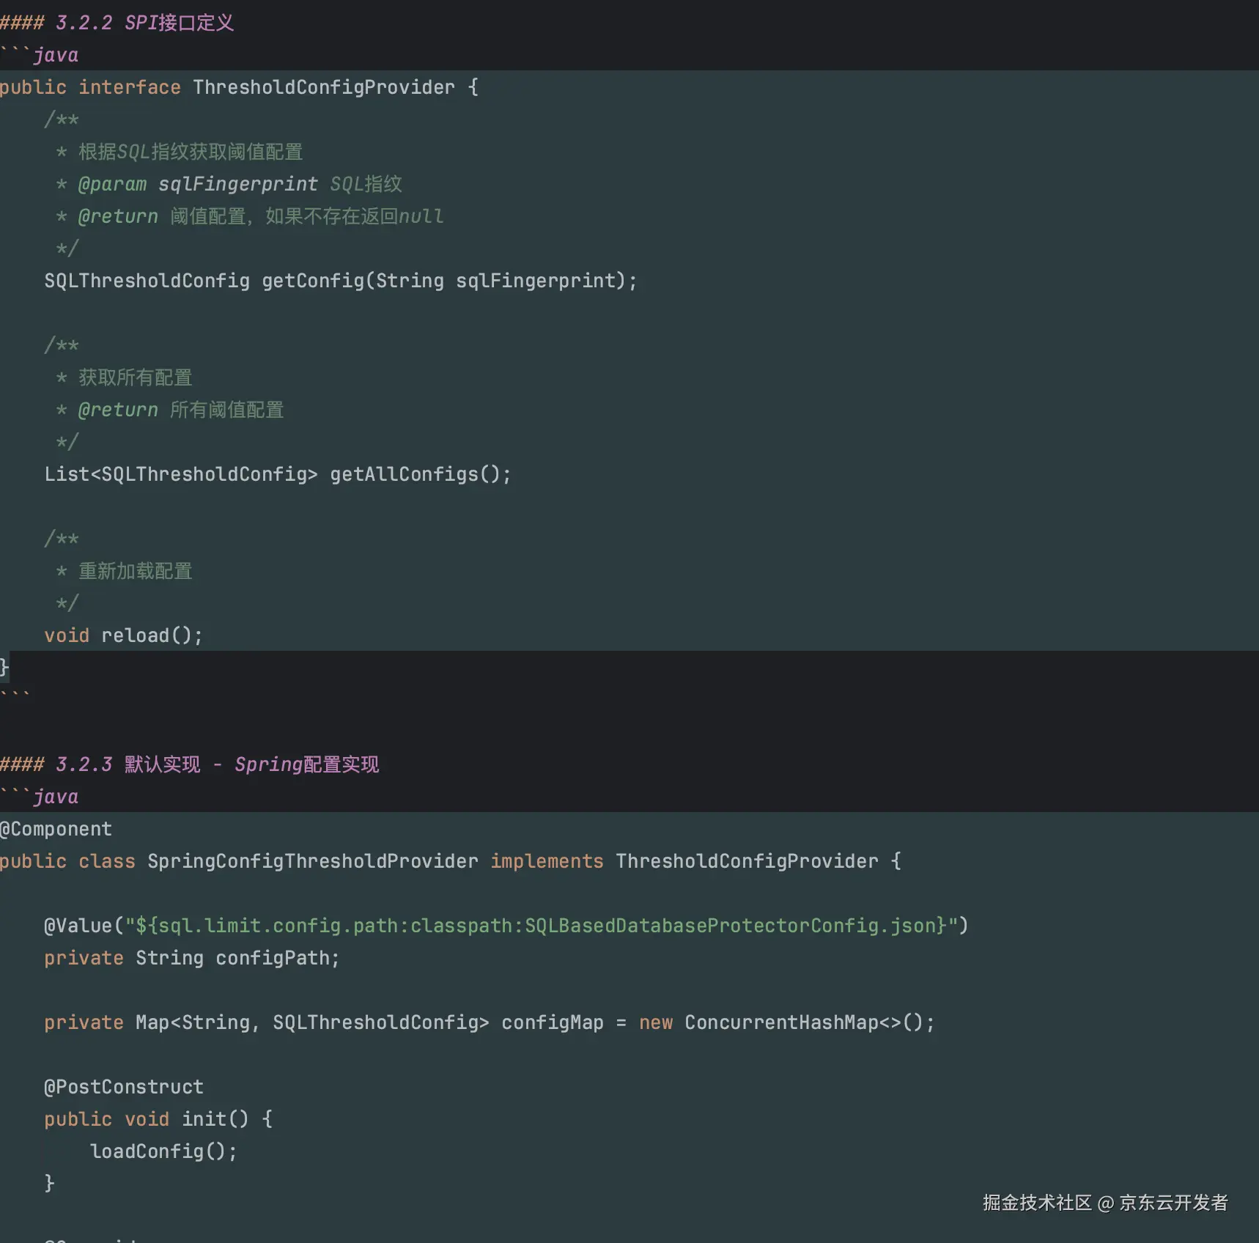Image resolution: width=1259 pixels, height=1243 pixels.
Task: Click the comment 根据SQL指纹获取阈值配置
Action: click(x=191, y=152)
